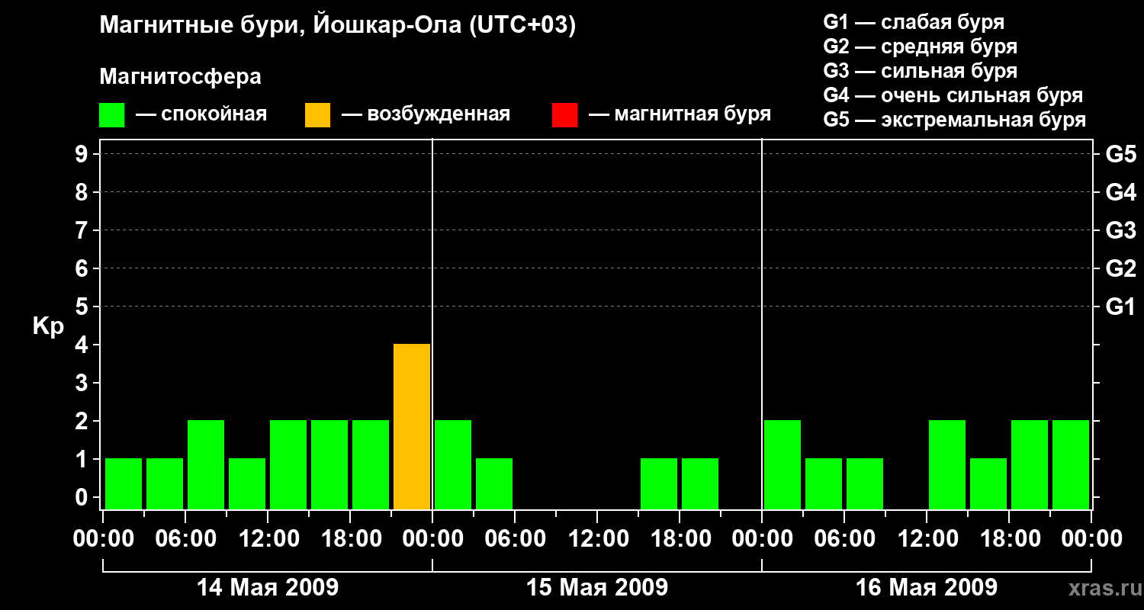This screenshot has height=610, width=1144.
Task: Click the green 'спокойная' legend swatch
Action: [x=111, y=115]
